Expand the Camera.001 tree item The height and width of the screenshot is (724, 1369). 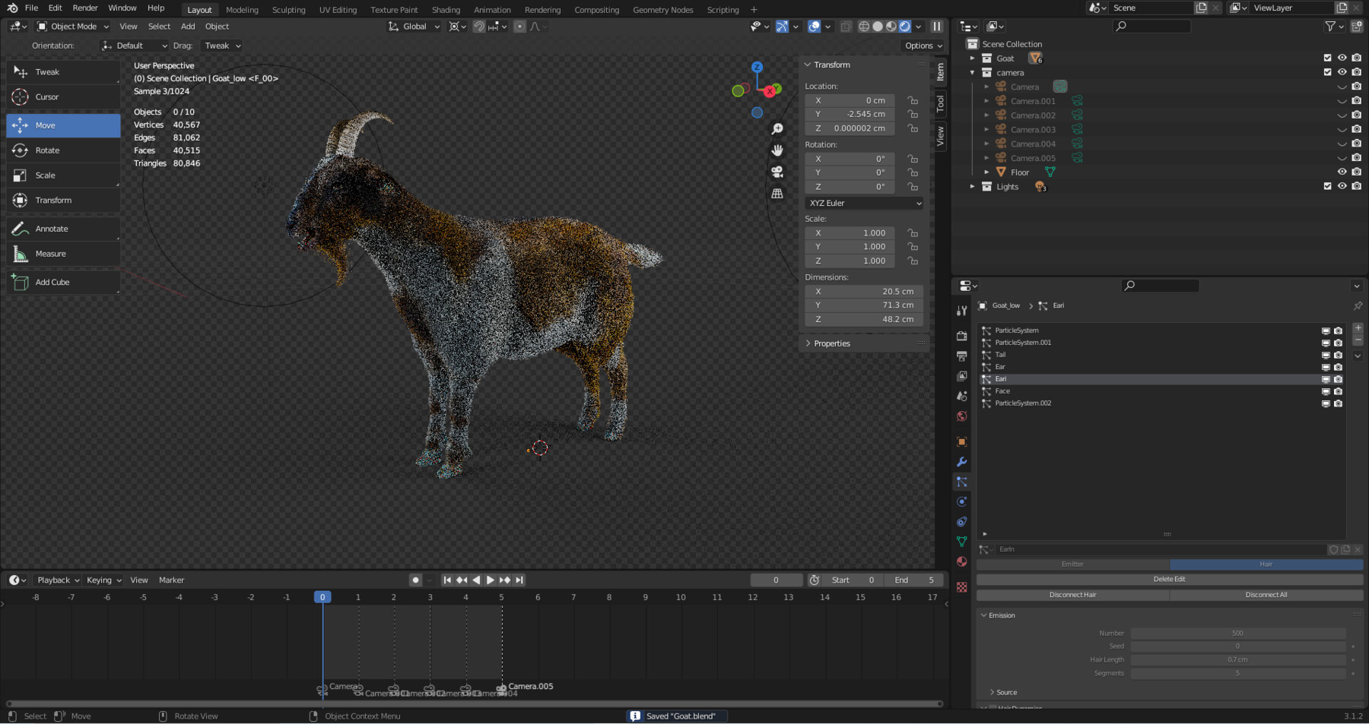(986, 100)
